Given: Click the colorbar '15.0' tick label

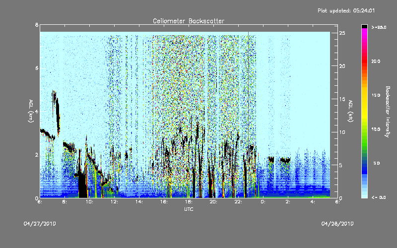Looking at the screenshot, I should coord(376,95).
